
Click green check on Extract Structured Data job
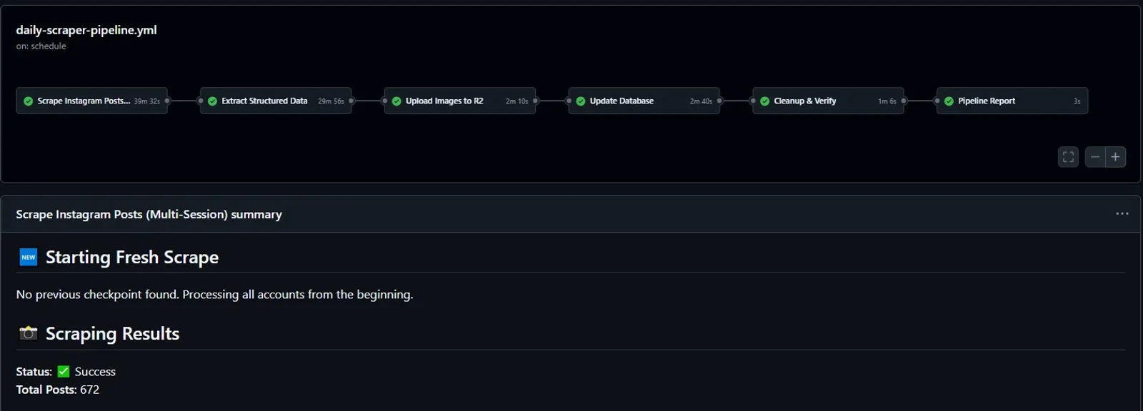pyautogui.click(x=212, y=101)
